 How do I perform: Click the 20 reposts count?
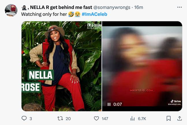(68, 119)
